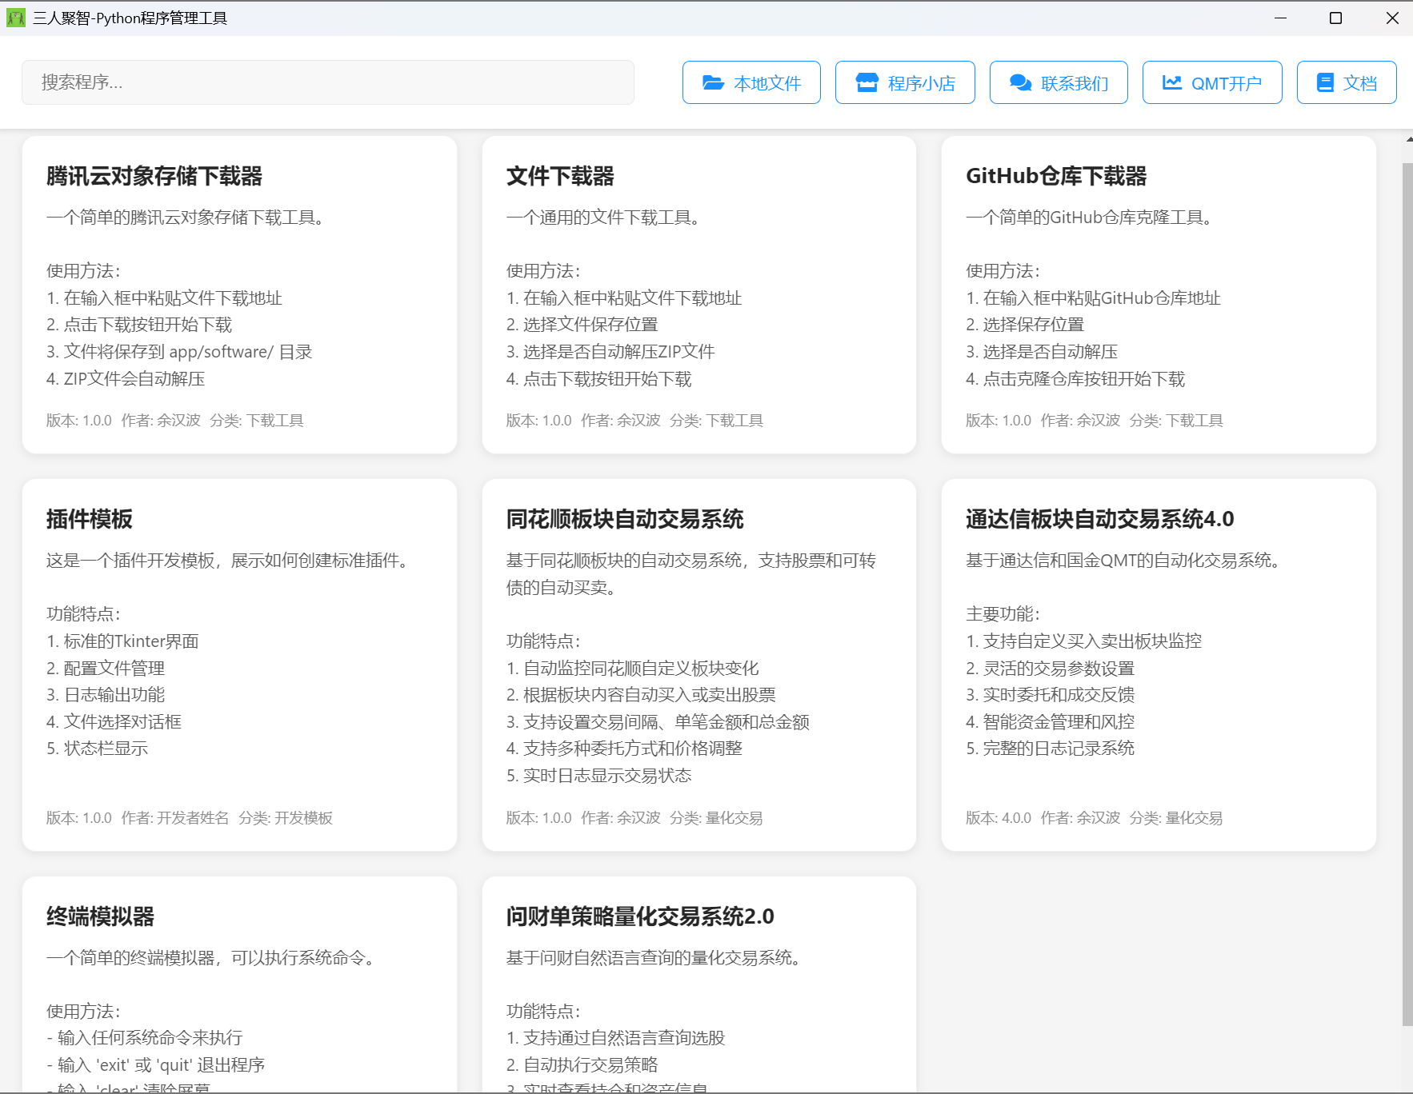Maximize the application window
The image size is (1413, 1094).
1335,18
